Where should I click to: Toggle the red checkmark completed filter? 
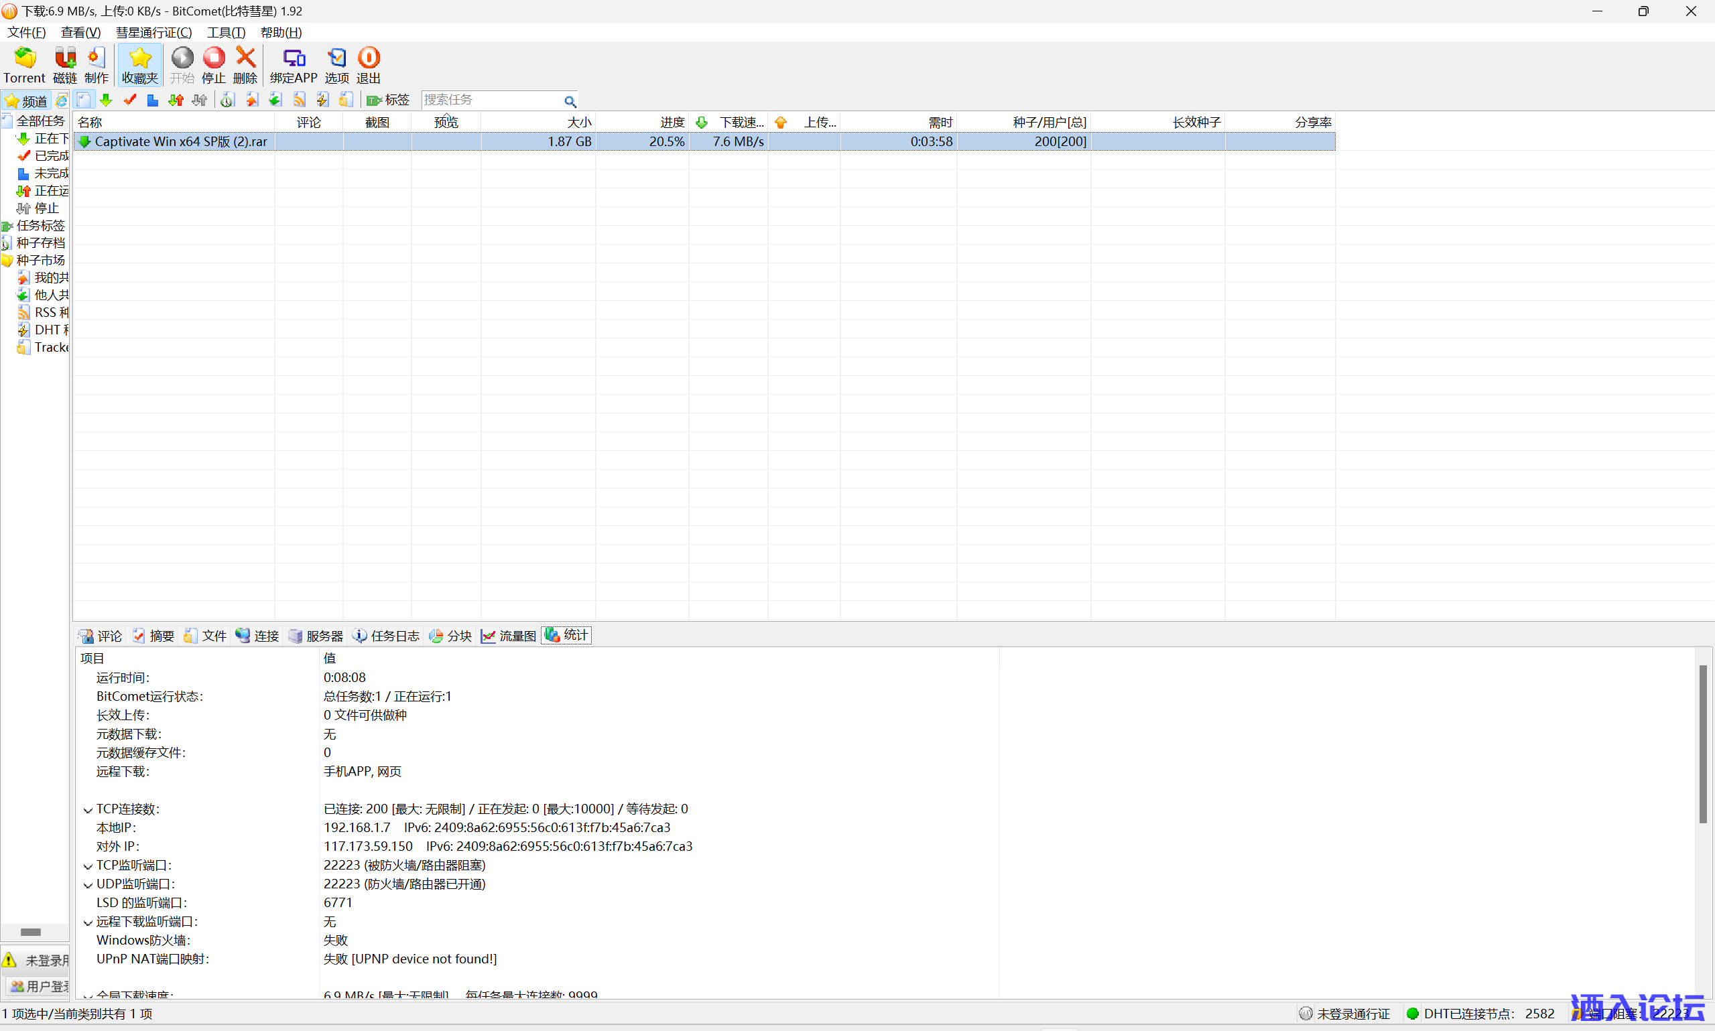coord(130,100)
